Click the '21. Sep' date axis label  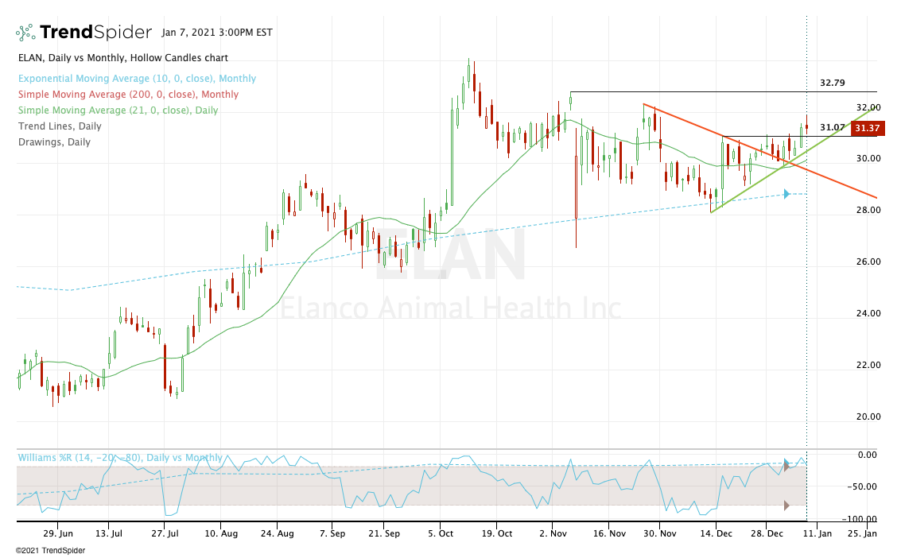click(x=384, y=533)
